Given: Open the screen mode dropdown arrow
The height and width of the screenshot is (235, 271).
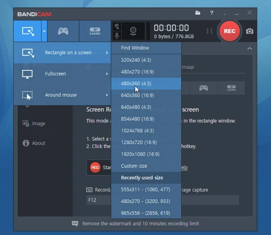Looking at the screenshot, I should (x=44, y=31).
